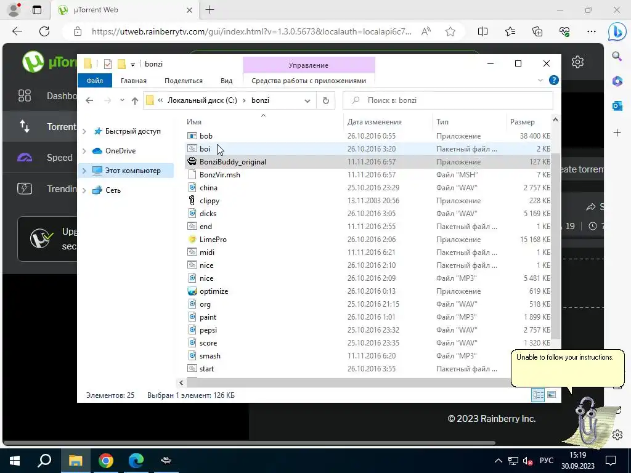Switch to Вид ribbon tab

point(227,81)
